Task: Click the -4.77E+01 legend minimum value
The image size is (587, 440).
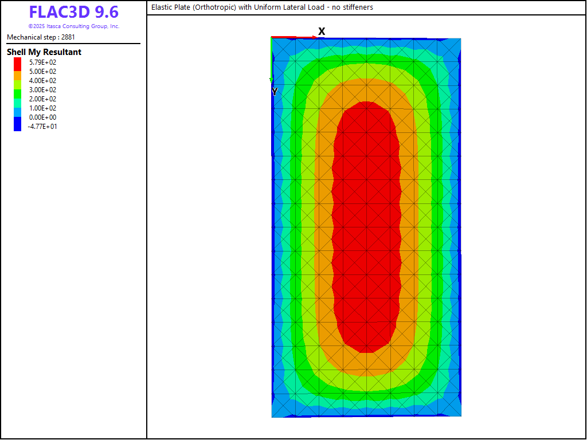Action: 42,127
